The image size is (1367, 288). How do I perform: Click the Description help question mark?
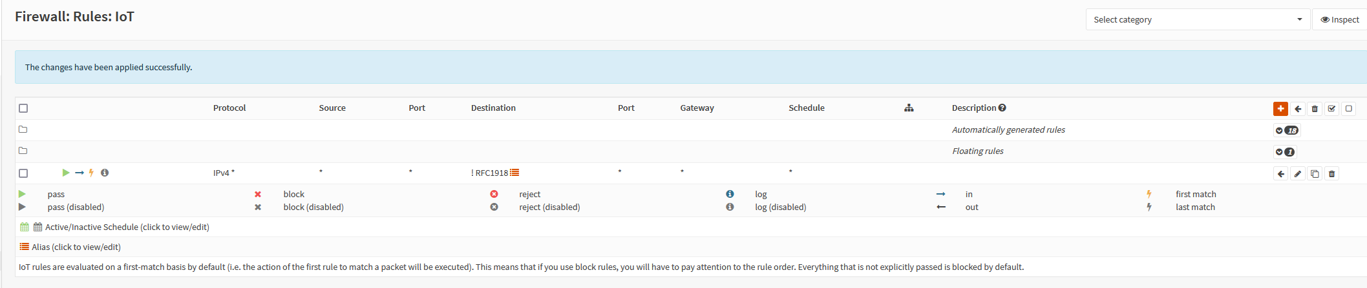click(x=1002, y=108)
